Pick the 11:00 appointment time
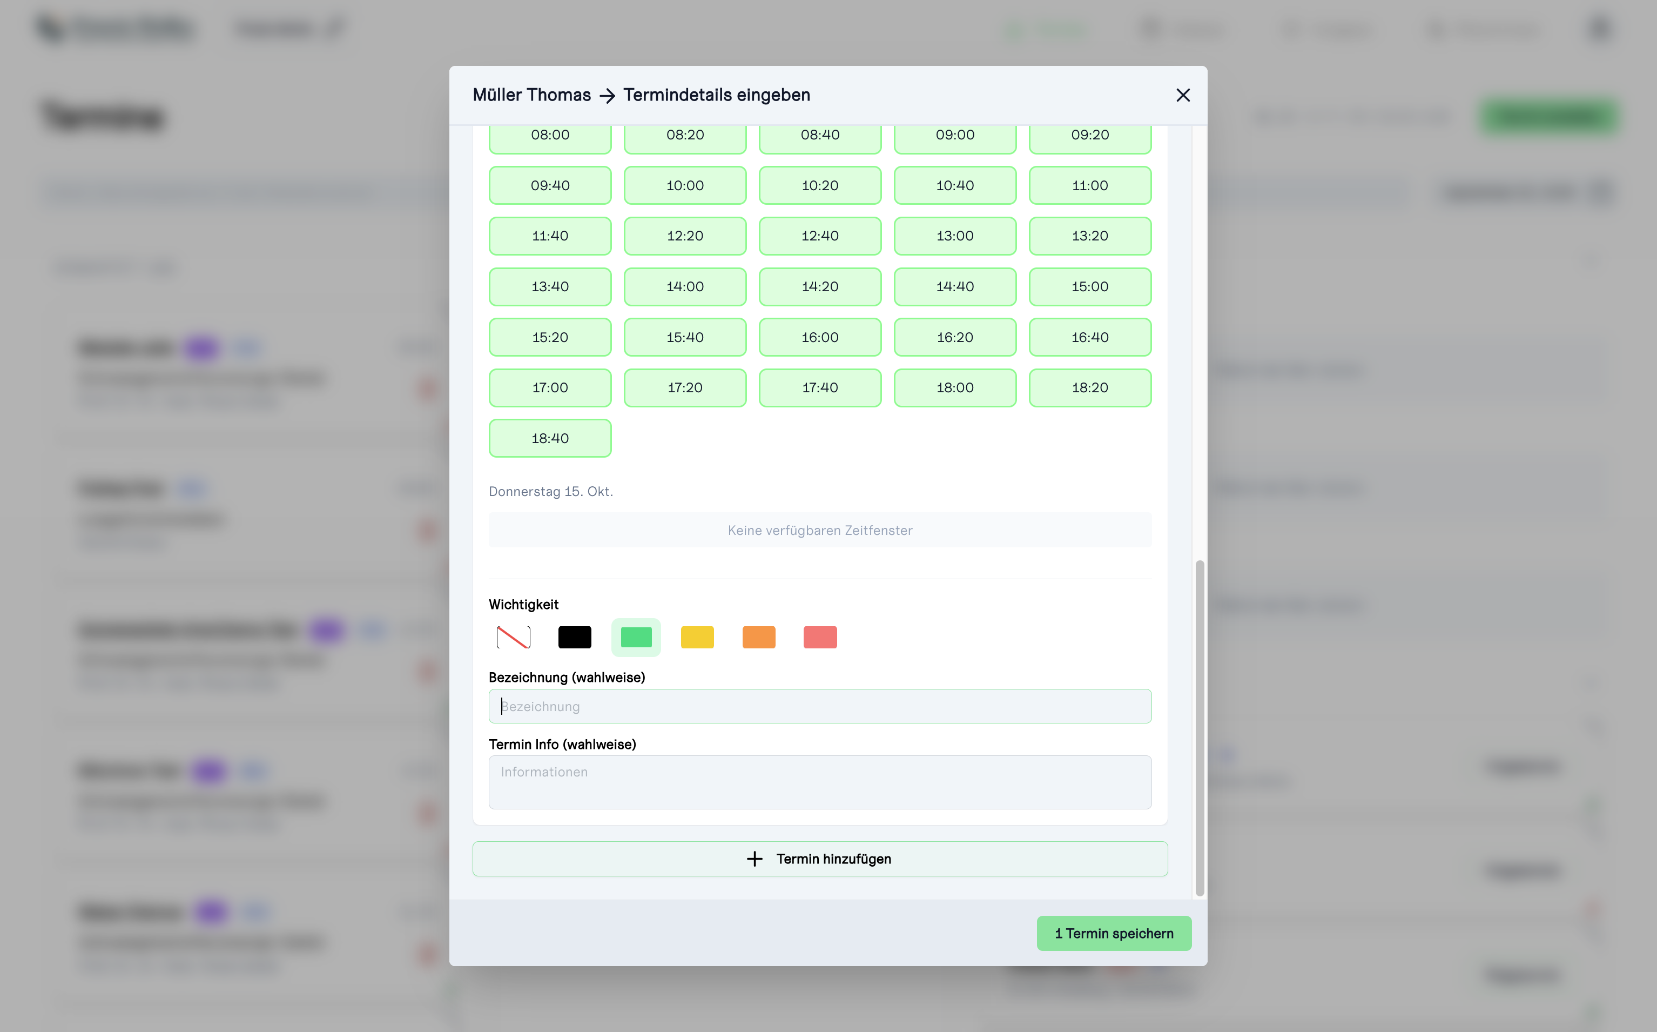The image size is (1657, 1032). pos(1090,186)
